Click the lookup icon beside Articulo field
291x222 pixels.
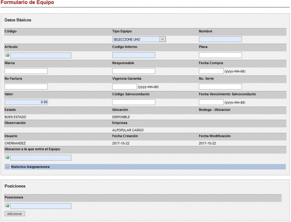coord(7,55)
